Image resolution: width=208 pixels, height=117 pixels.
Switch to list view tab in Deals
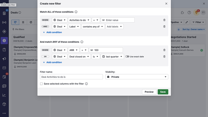coord(23,22)
